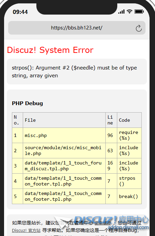Select the line number 96 cell
Screen dimensions: 155x236
click(111, 135)
